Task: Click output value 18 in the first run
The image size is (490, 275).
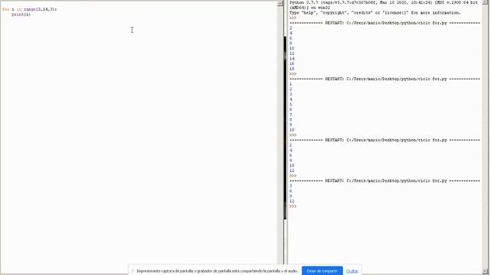Action: 292,69
